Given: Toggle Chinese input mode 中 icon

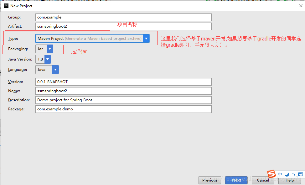Looking at the screenshot, I should click(280, 174).
